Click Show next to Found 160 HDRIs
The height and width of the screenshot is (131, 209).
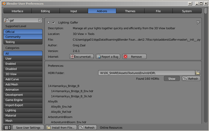[x=172, y=79]
